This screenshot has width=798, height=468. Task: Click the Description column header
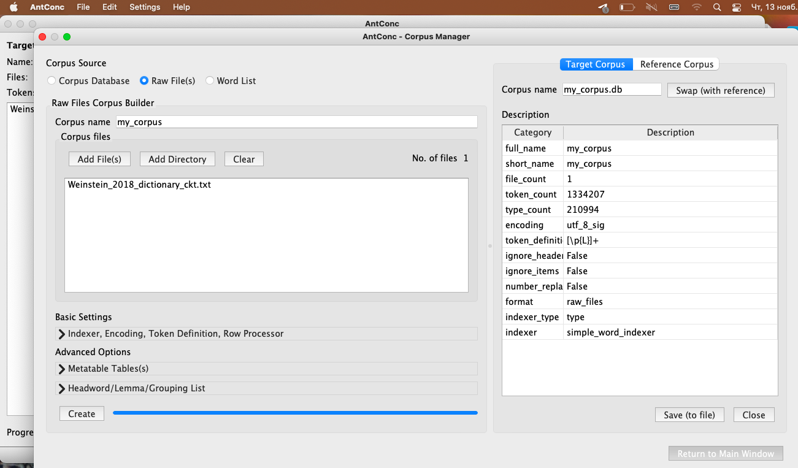(x=670, y=132)
